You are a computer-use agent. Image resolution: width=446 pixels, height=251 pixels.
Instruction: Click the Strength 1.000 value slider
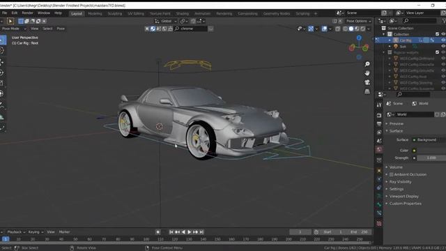point(431,158)
